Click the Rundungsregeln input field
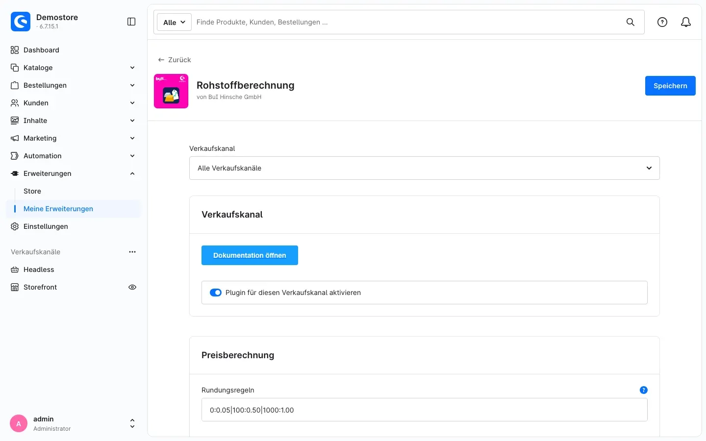The width and height of the screenshot is (706, 441). tap(425, 410)
